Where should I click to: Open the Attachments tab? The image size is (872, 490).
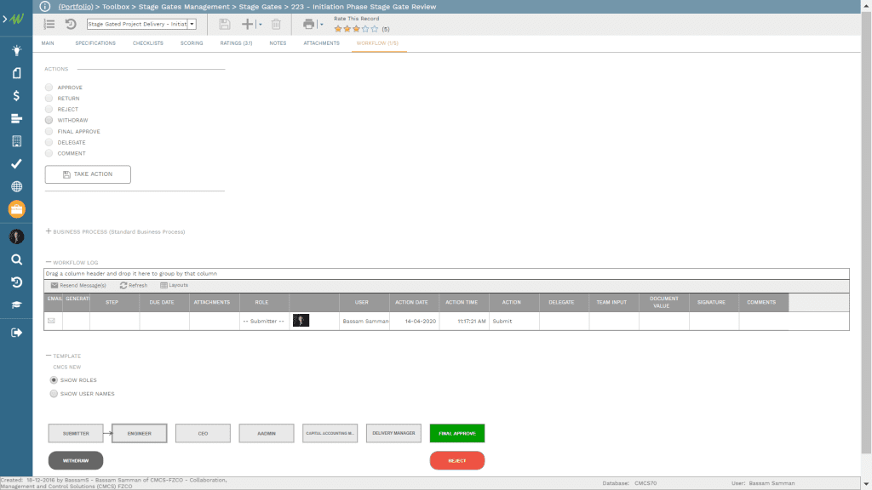321,43
